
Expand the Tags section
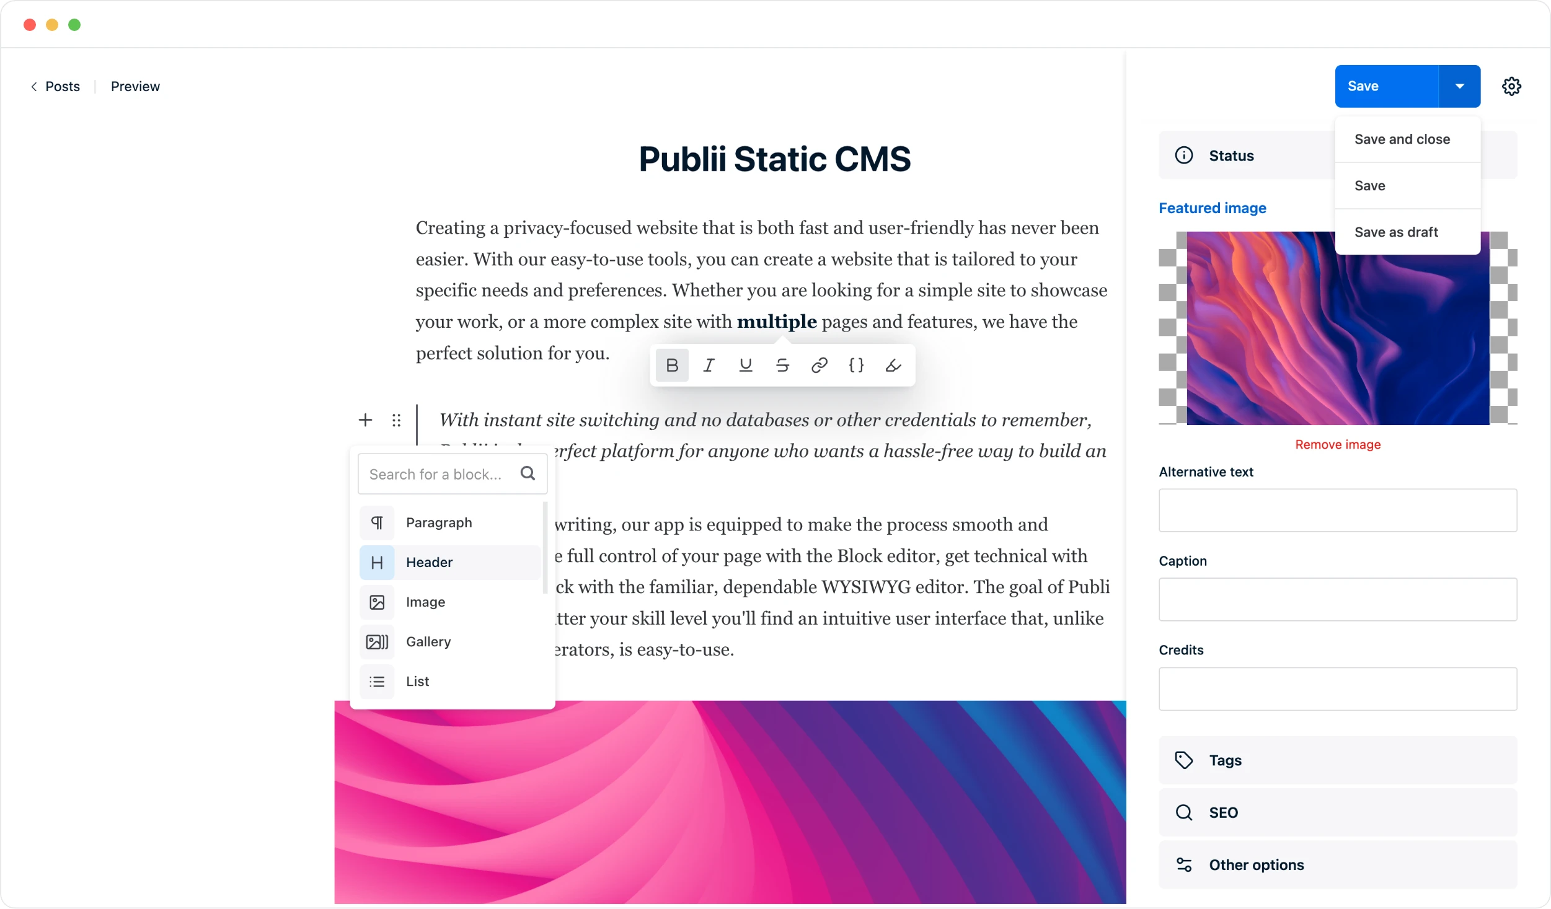[1338, 760]
